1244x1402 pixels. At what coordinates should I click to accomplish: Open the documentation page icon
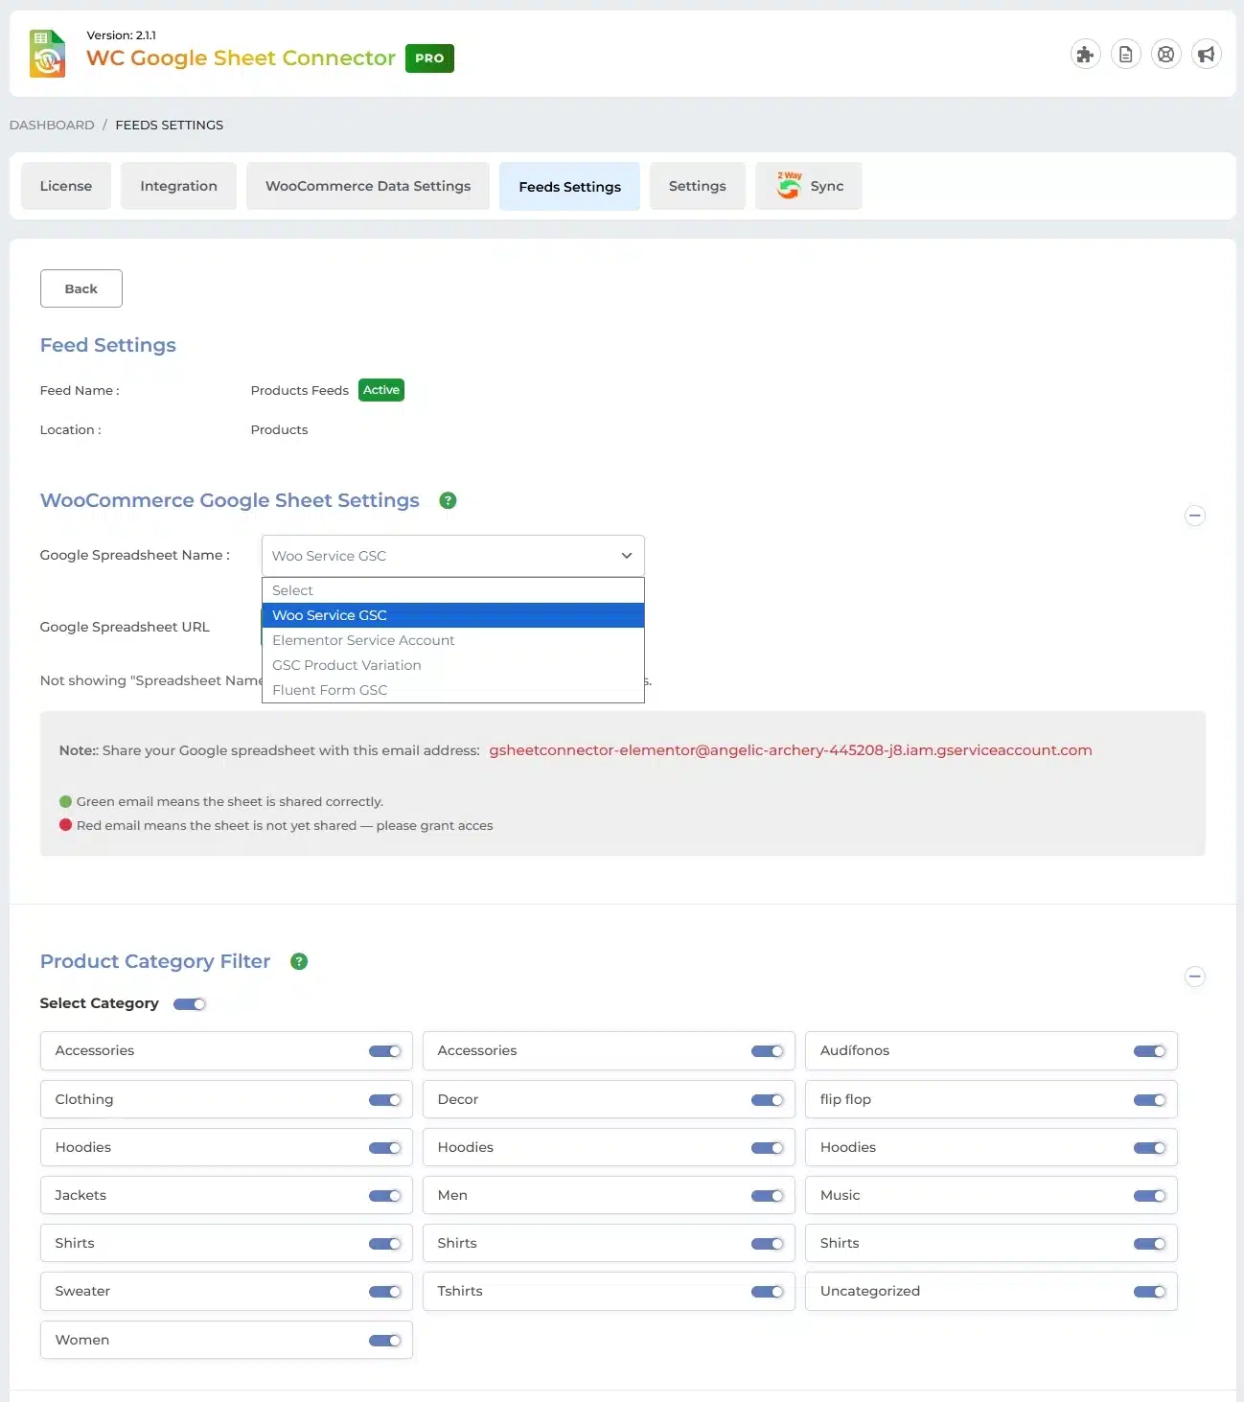pos(1125,55)
